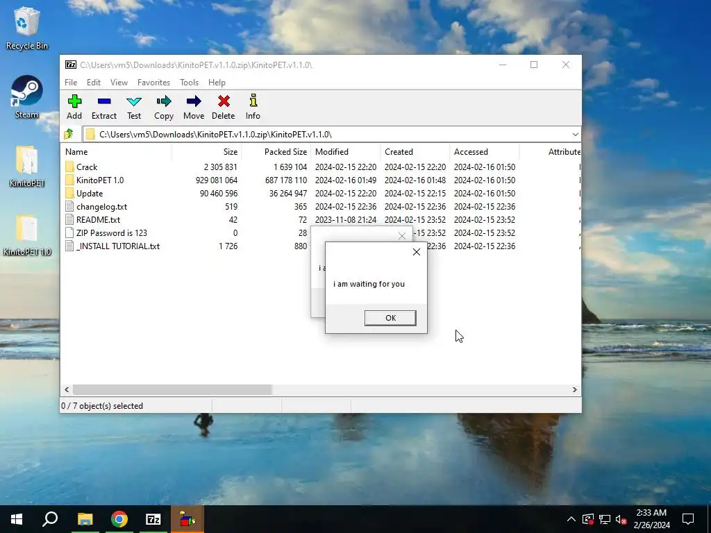This screenshot has height=533, width=711.
Task: Go up one folder level icon
Action: [x=69, y=134]
